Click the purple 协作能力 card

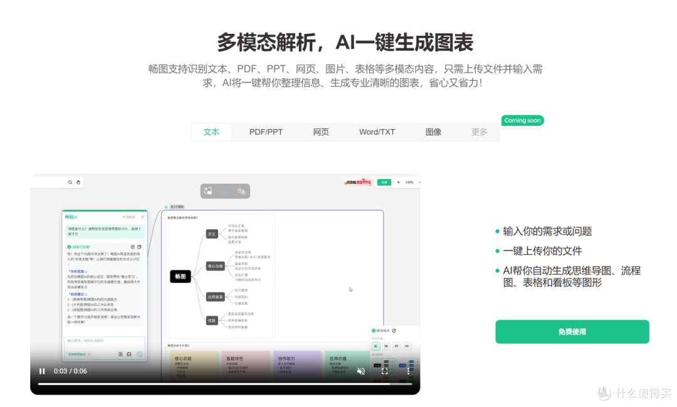[x=297, y=366]
